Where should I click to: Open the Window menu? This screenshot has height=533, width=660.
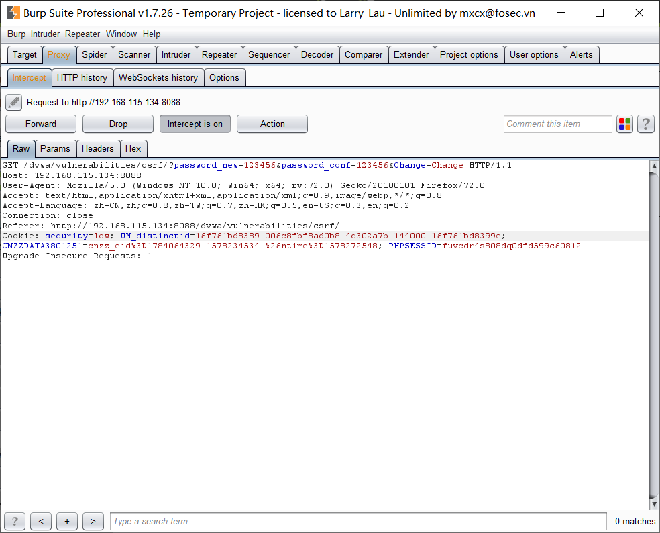tap(121, 34)
